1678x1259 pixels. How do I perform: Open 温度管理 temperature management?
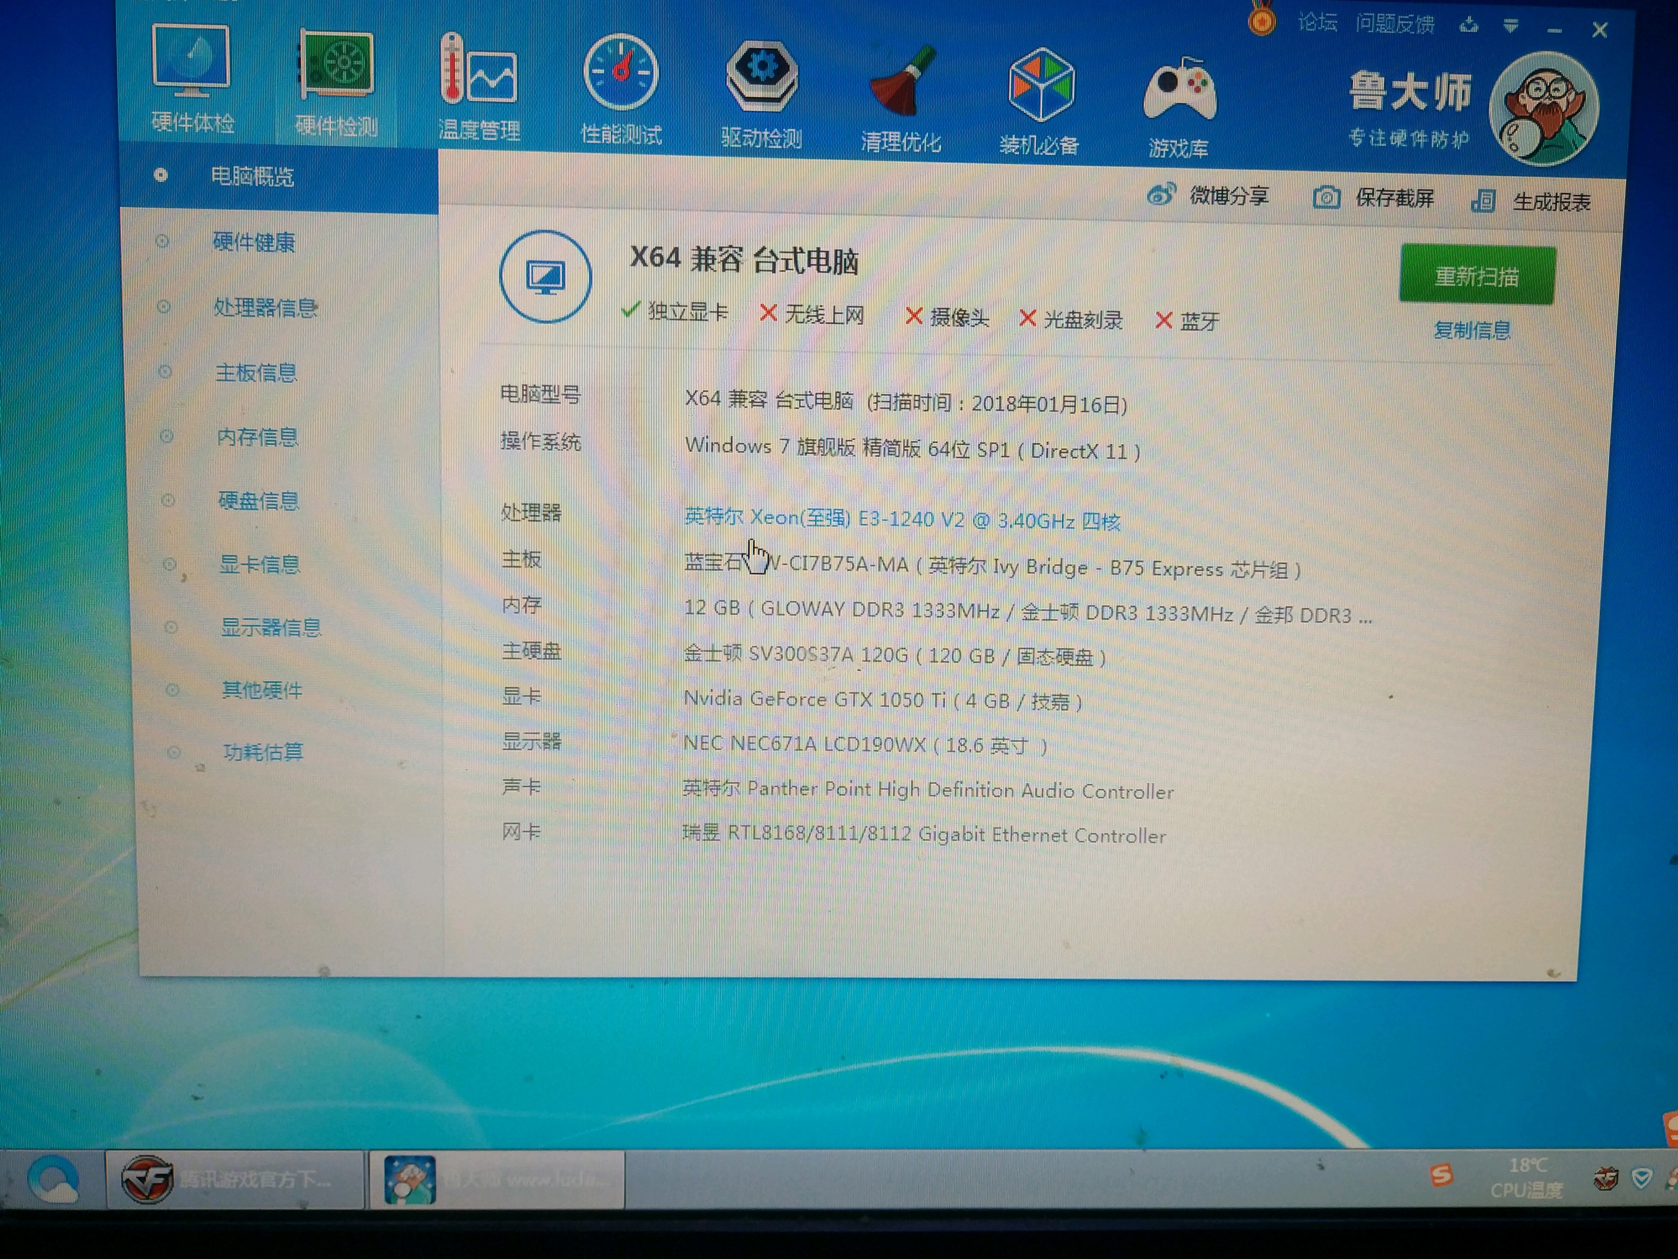479,88
